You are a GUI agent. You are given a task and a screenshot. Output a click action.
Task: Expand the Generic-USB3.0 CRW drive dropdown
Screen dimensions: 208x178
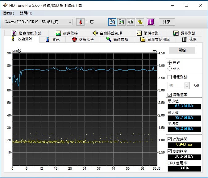[x=38, y=22]
